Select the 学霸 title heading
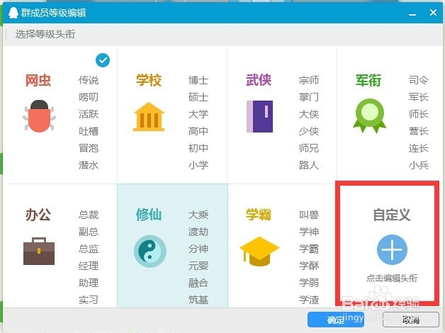This screenshot has width=445, height=333. pos(259,215)
